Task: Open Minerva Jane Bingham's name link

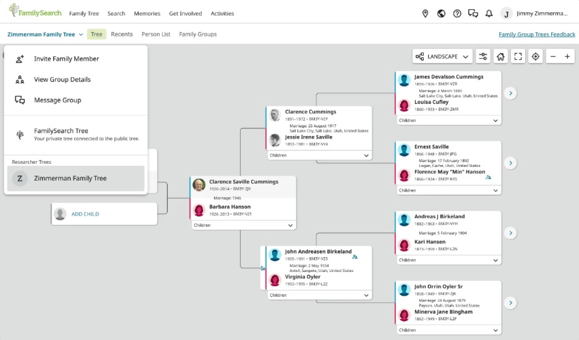Action: pos(443,312)
